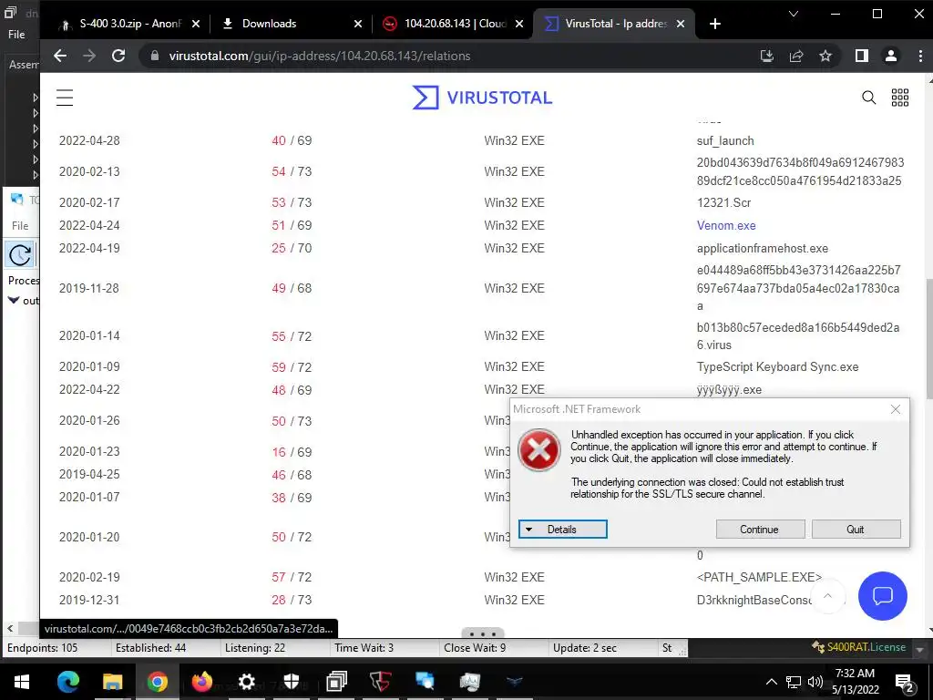Viewport: 933px width, 700px height.
Task: Expand the 'out' process tree node
Action: (x=13, y=301)
